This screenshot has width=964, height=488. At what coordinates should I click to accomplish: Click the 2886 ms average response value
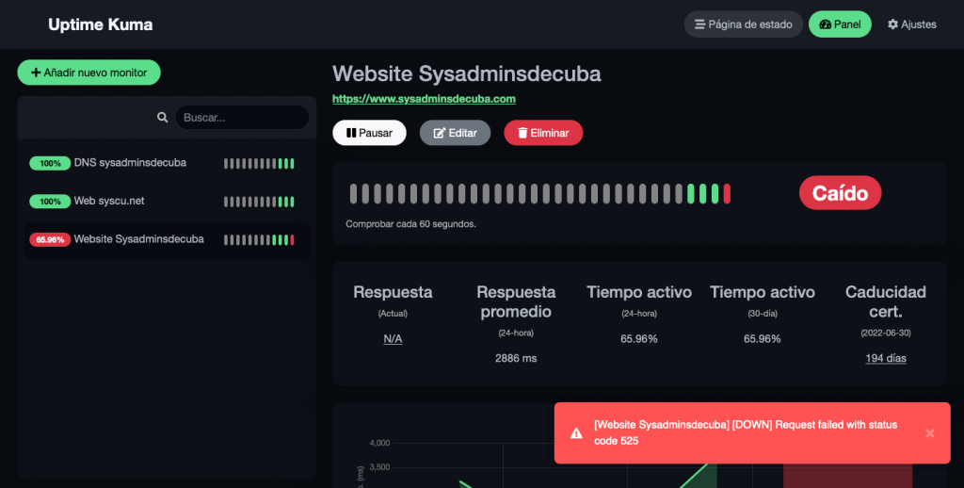pyautogui.click(x=516, y=358)
